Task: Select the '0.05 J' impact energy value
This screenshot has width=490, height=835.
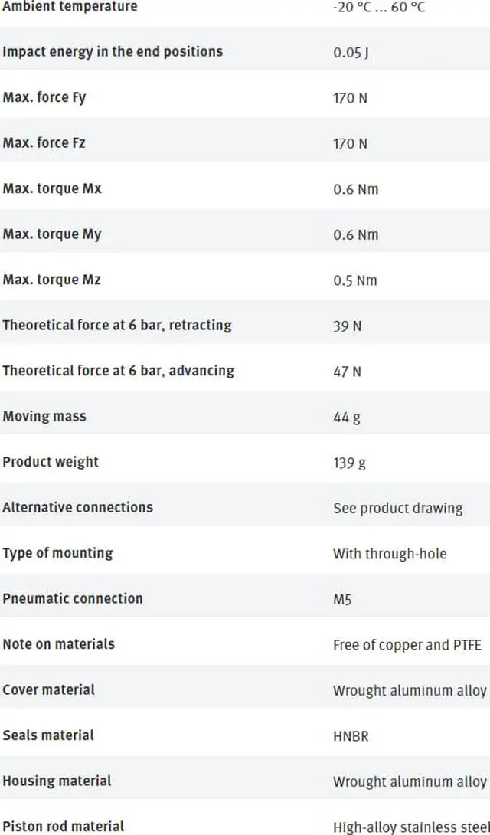Action: pos(351,53)
